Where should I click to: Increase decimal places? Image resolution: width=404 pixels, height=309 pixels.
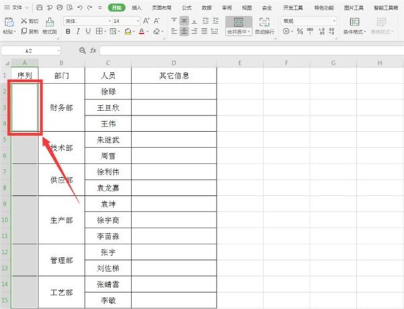(322, 32)
